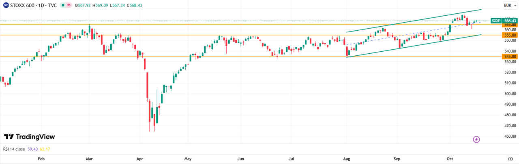
Task: Click the TradingView logo
Action: (x=29, y=137)
